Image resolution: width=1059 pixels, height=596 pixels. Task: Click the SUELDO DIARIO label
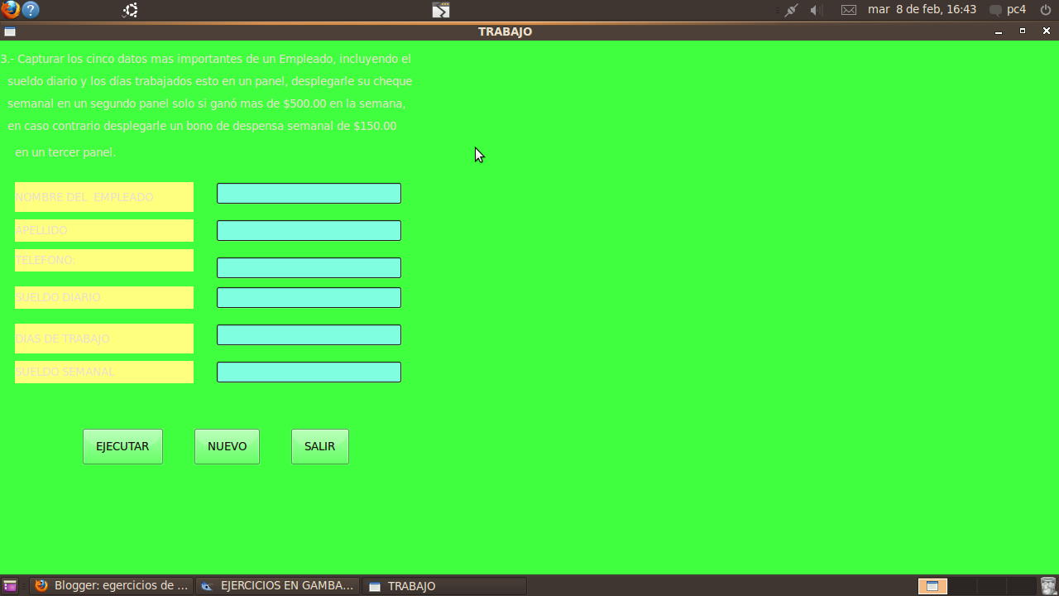(x=104, y=297)
